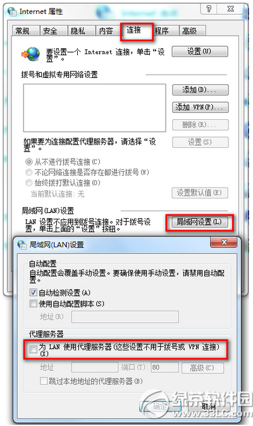The width and height of the screenshot is (253, 426).
Task: Toggle 自动检测设置 checkbox
Action: point(34,293)
